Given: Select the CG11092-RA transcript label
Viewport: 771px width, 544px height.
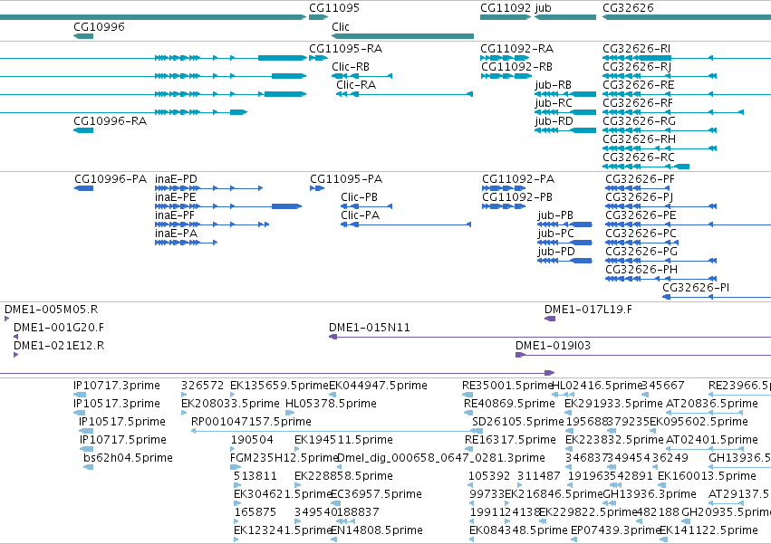Looking at the screenshot, I should point(516,49).
